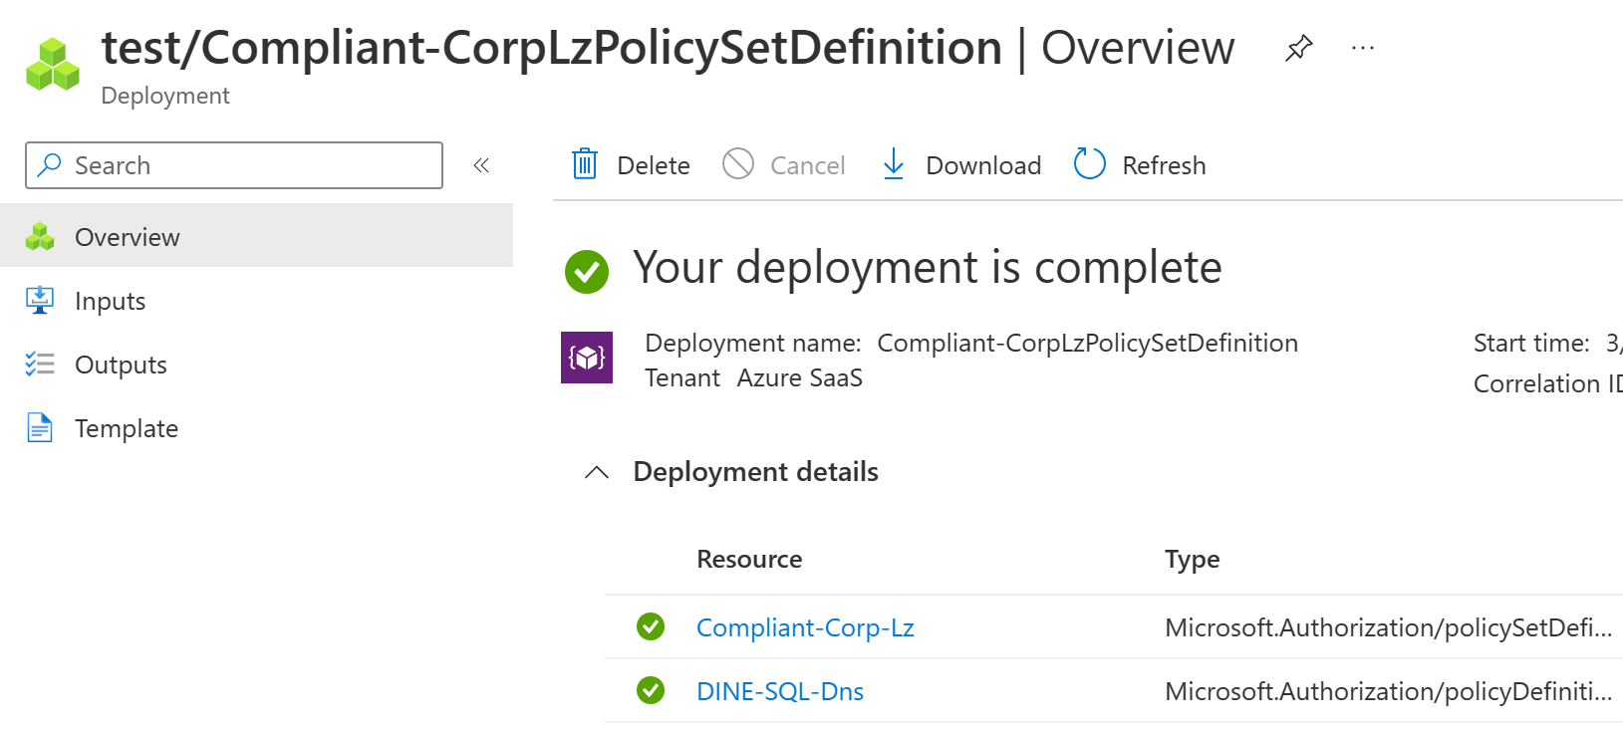Click the Refresh circular arrow icon
The height and width of the screenshot is (735, 1623).
[1090, 163]
